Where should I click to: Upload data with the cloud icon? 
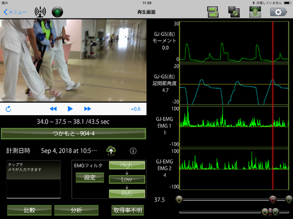111,151
